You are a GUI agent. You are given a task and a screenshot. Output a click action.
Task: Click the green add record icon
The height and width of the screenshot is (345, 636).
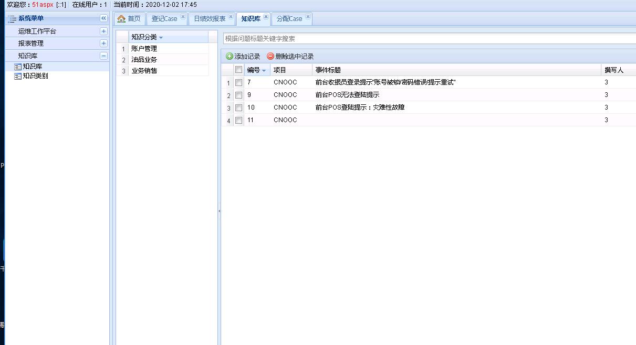click(x=230, y=57)
